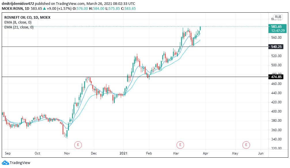Click the Mar label on time axis
Screen dimensions: 290x168
point(176,153)
